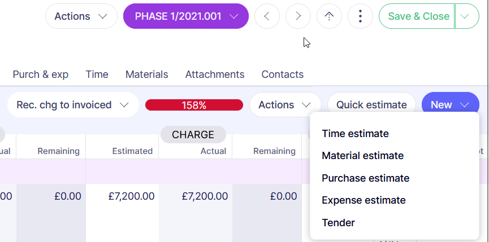Viewport: 489px width, 242px height.
Task: Open the estimates Actions dropdown
Action: pyautogui.click(x=284, y=105)
